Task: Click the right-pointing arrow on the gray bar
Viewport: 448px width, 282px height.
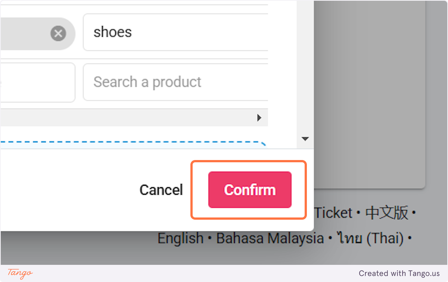Action: [259, 117]
